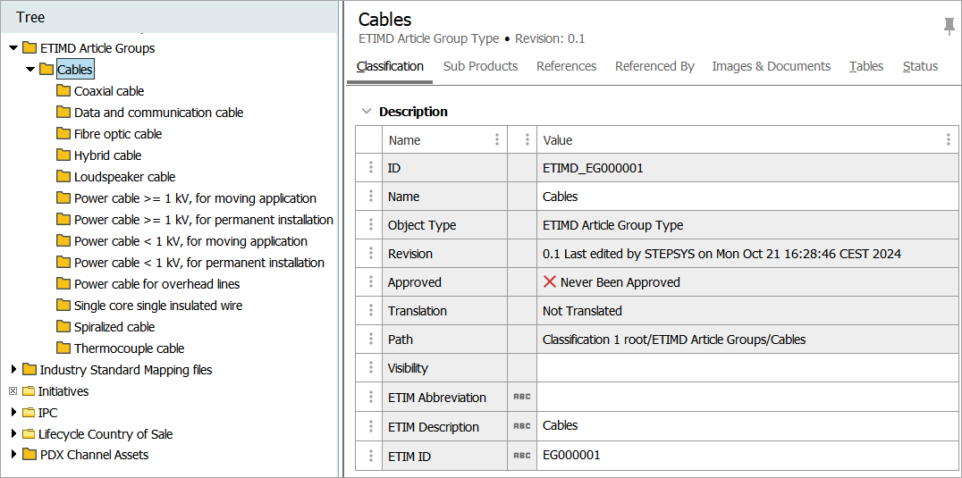Image resolution: width=962 pixels, height=478 pixels.
Task: Collapse the Description section
Action: coord(365,112)
